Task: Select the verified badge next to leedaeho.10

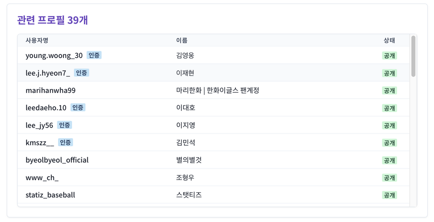Action: click(x=78, y=108)
